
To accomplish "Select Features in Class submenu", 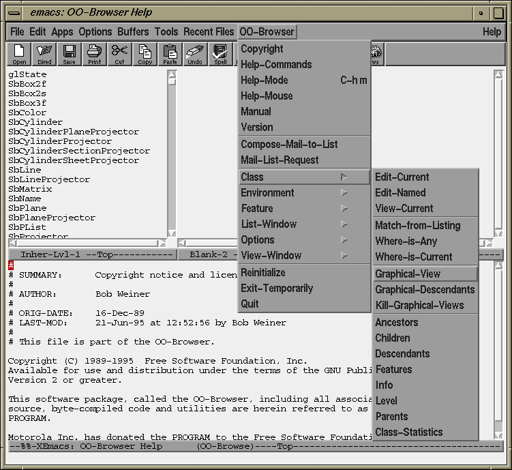I will [x=425, y=370].
